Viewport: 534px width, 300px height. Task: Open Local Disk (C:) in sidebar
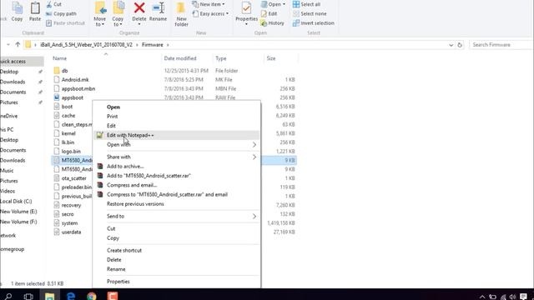(16, 202)
